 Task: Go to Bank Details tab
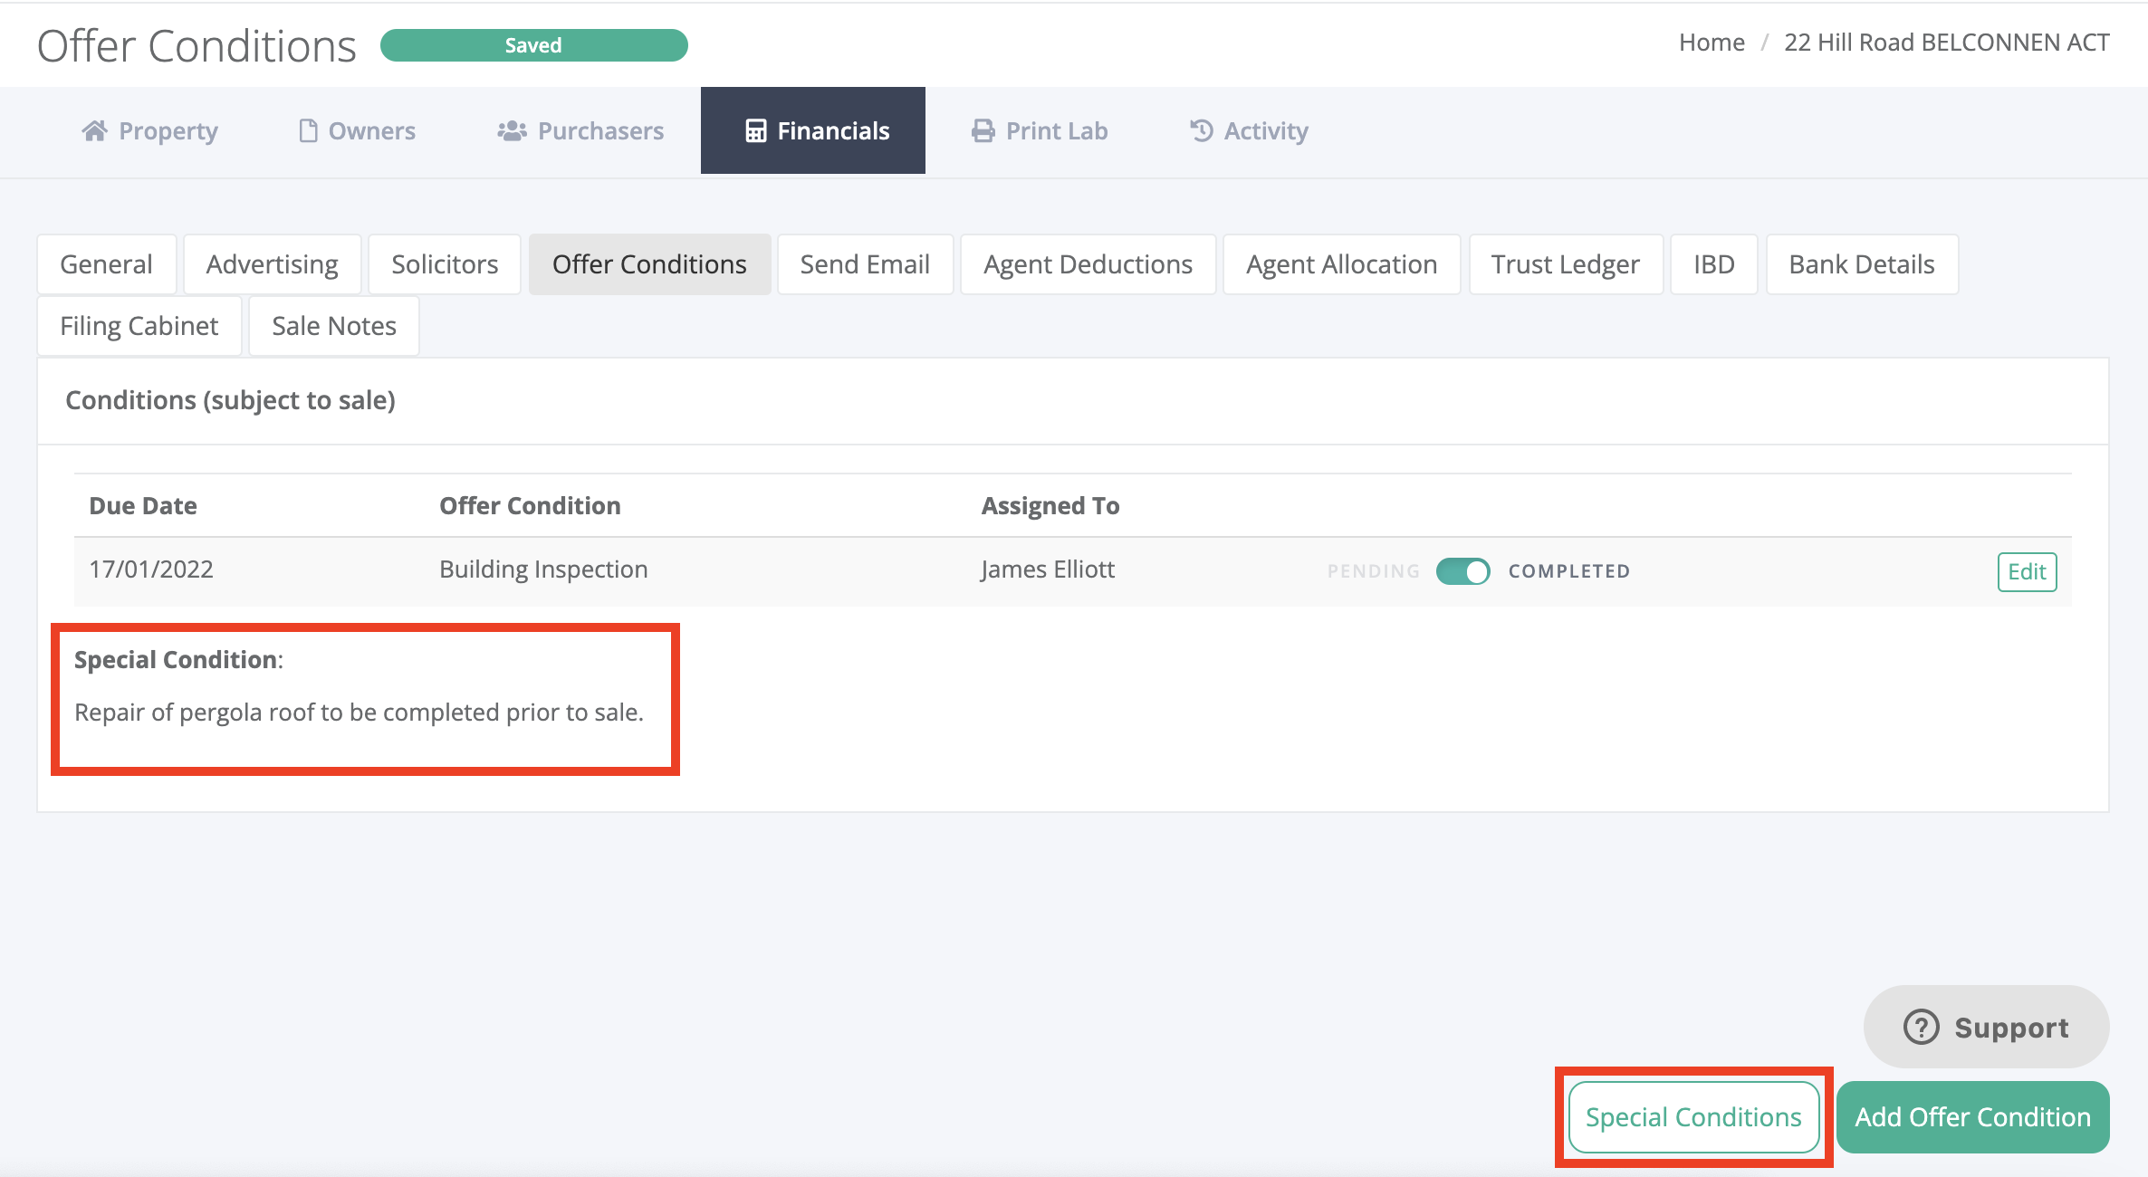click(1861, 264)
